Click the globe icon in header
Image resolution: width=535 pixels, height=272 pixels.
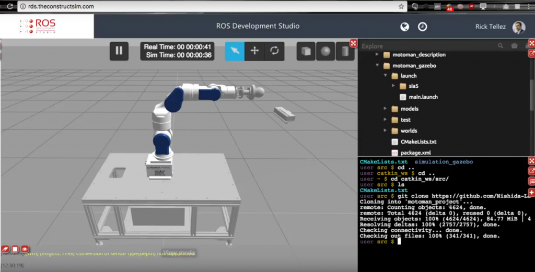[x=404, y=27]
